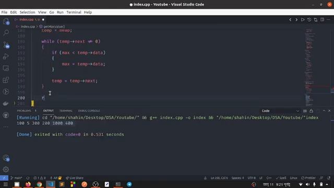
Task: Open Telegram from the taskbar
Action: coord(129,184)
